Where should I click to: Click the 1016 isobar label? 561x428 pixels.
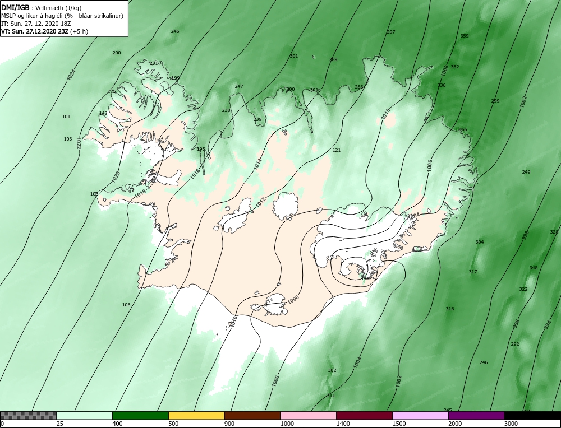coord(195,173)
